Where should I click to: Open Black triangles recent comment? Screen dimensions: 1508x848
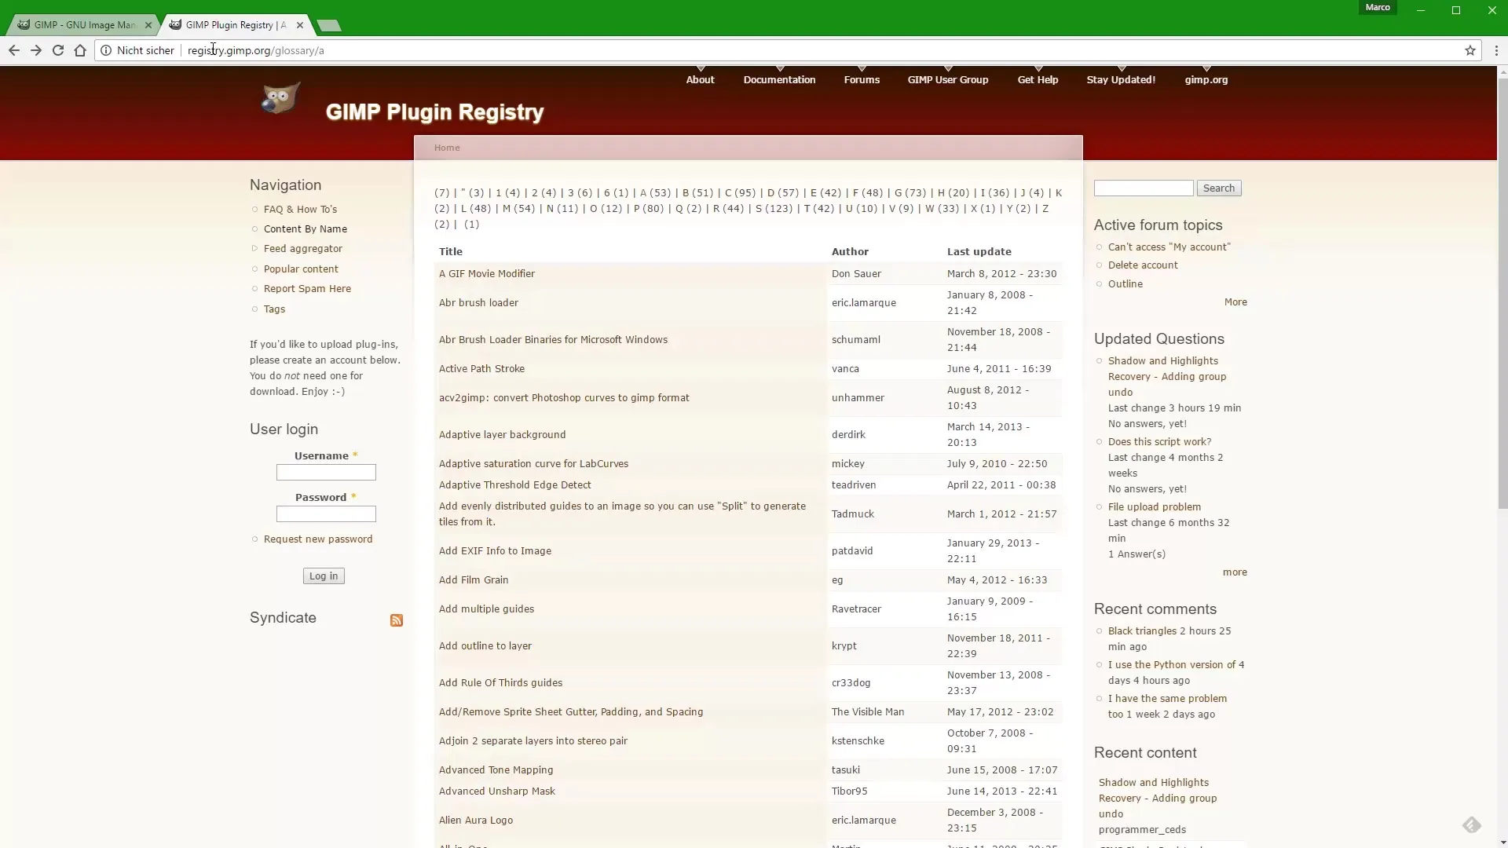(1142, 631)
